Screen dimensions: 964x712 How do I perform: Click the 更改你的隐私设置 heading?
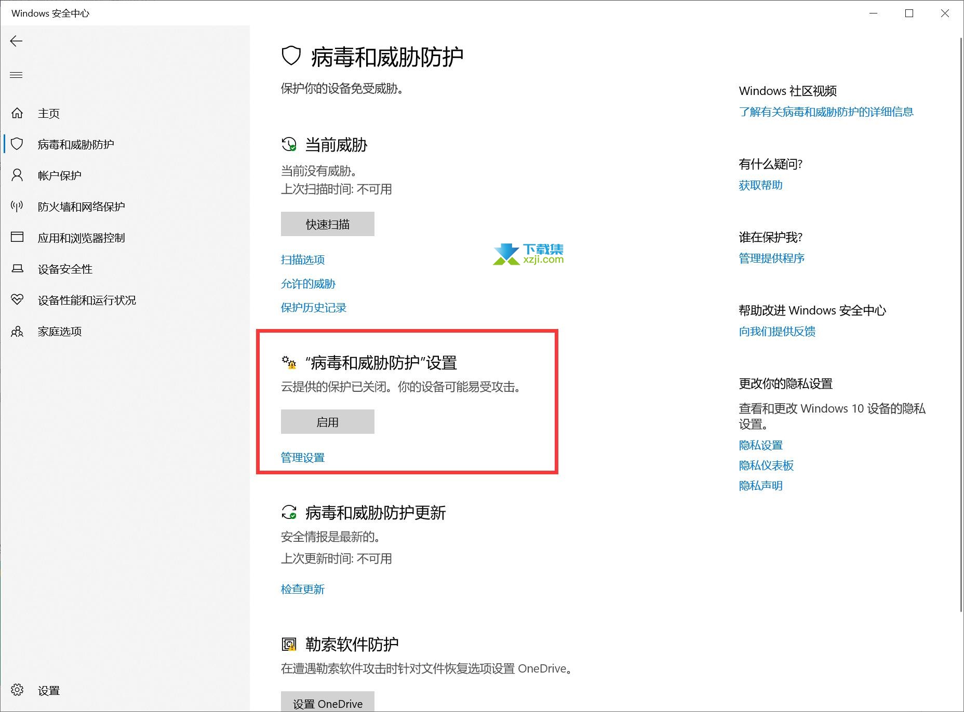point(786,384)
